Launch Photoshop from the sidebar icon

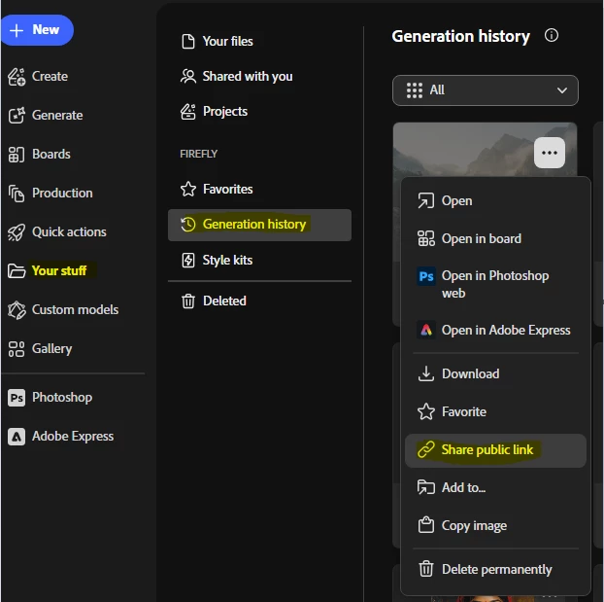point(17,398)
